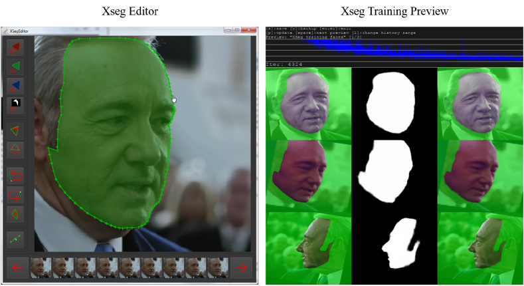Click the "Iter: 4324" counter text
This screenshot has width=524, height=286.
(x=284, y=65)
